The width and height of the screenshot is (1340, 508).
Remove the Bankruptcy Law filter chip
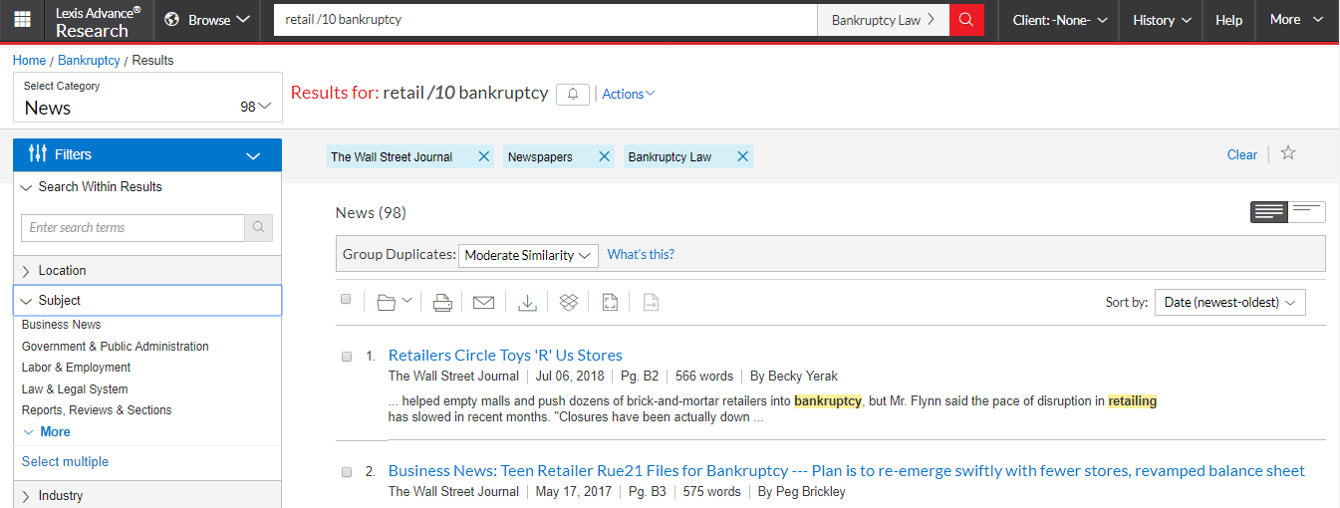point(742,156)
